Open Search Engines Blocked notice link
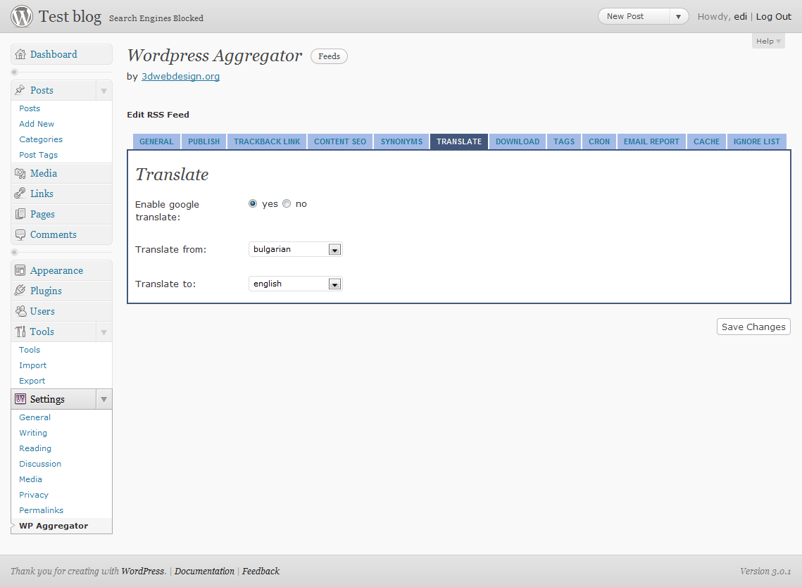The image size is (802, 587). [x=156, y=18]
